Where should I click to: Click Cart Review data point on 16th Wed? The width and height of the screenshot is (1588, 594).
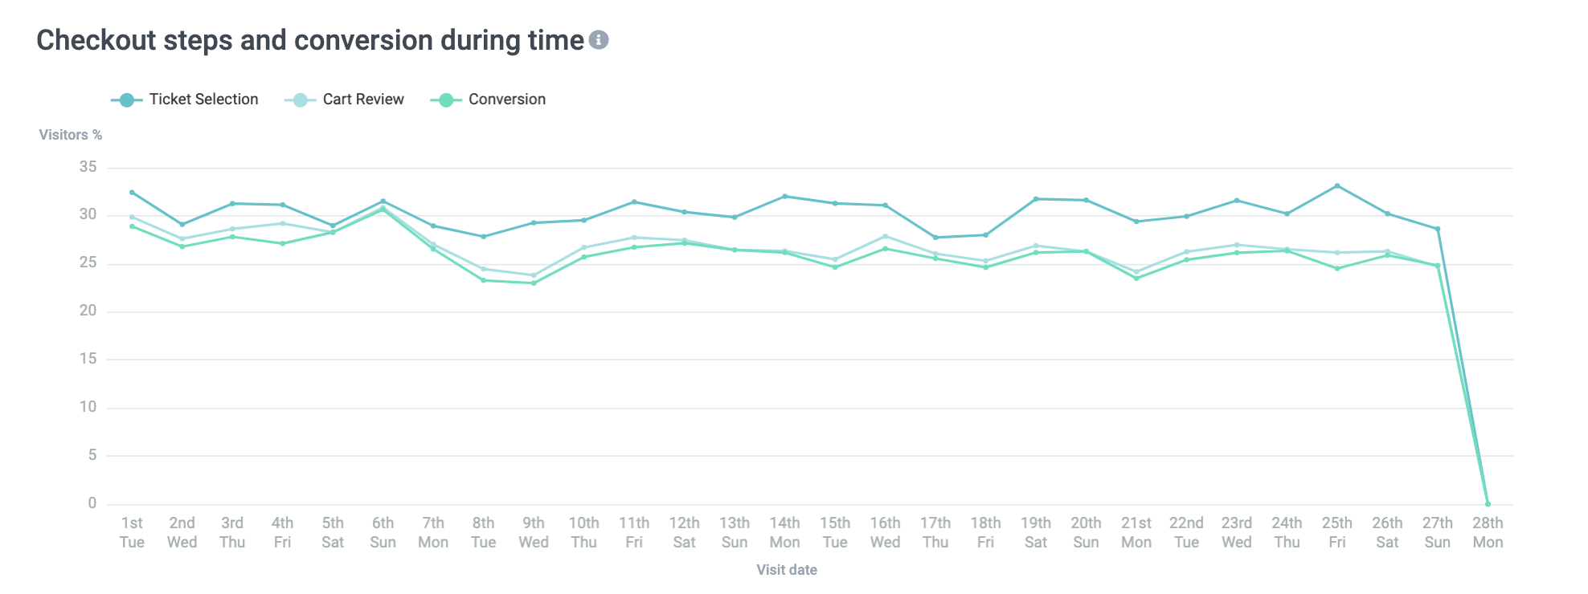(x=885, y=237)
